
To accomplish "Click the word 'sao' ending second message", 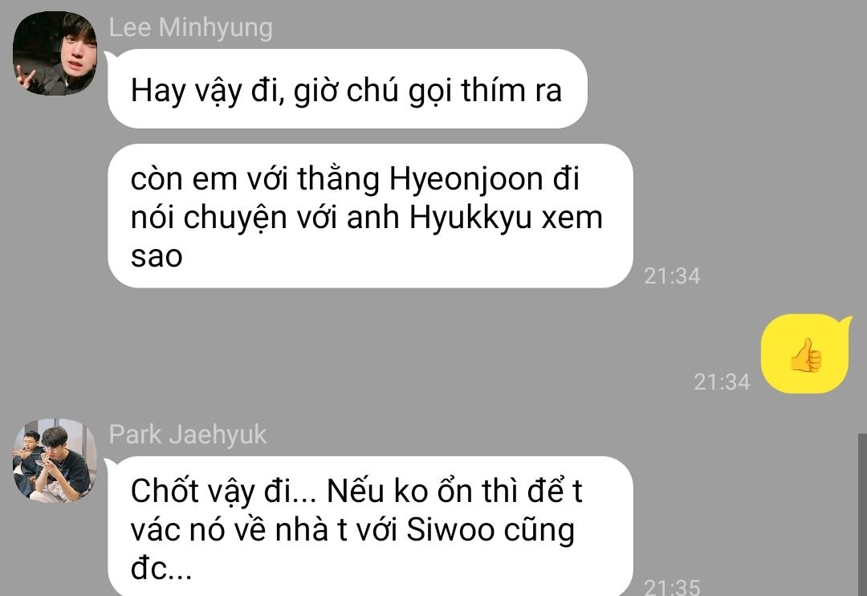I will click(157, 257).
